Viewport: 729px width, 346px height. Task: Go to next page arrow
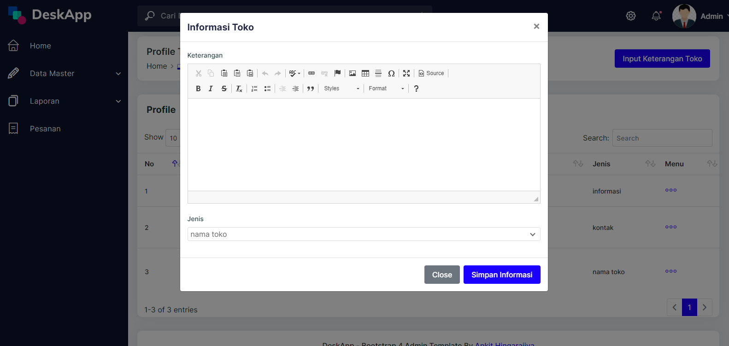(705, 307)
